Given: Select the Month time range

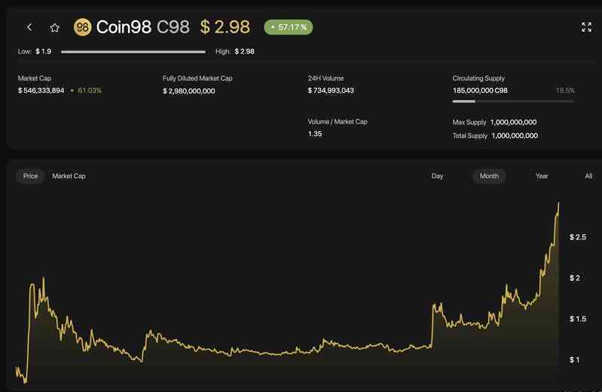Looking at the screenshot, I should [x=489, y=176].
